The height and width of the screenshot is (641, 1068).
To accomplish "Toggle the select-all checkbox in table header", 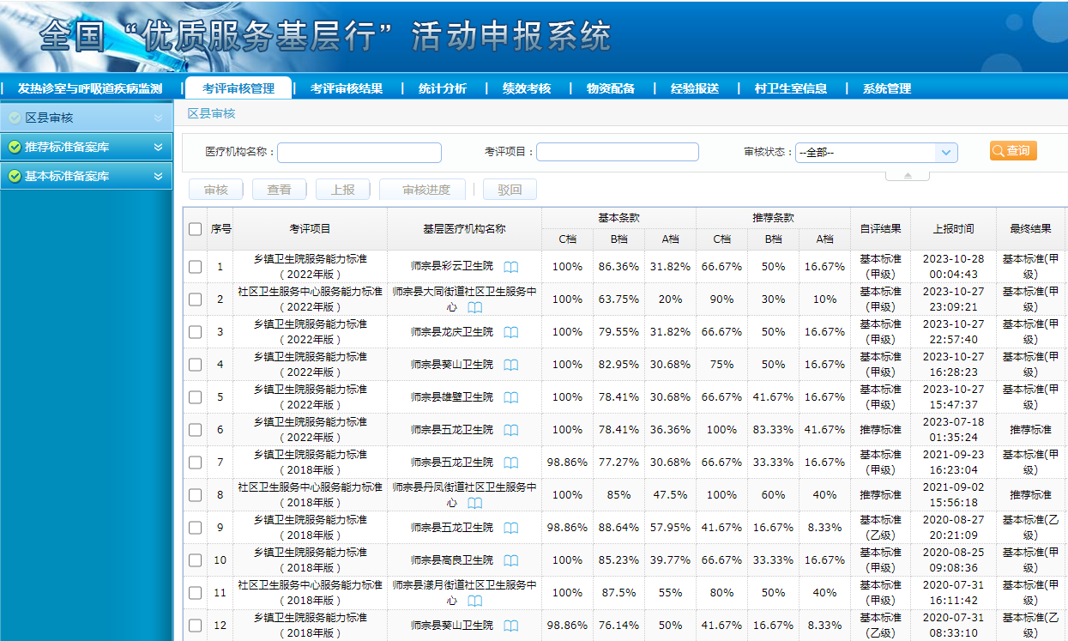I will click(196, 229).
